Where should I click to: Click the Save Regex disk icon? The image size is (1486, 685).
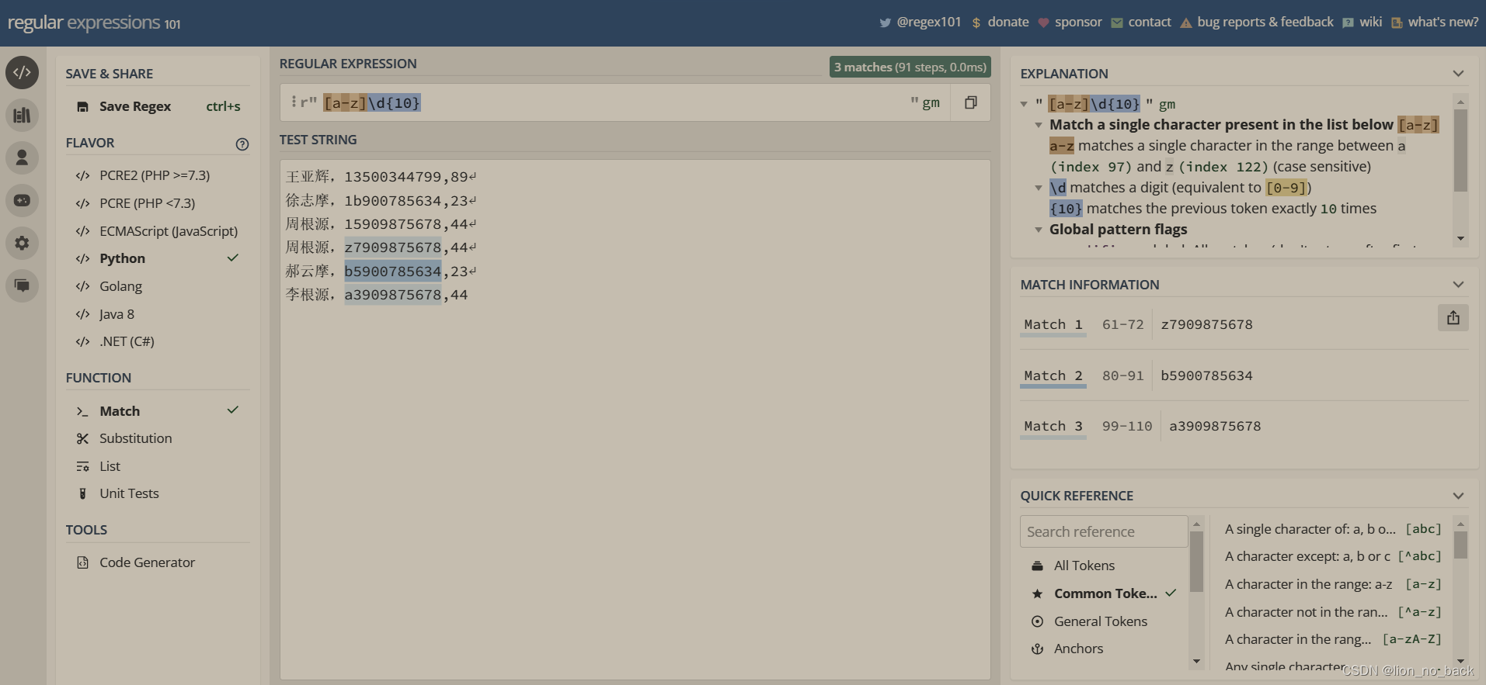(82, 107)
